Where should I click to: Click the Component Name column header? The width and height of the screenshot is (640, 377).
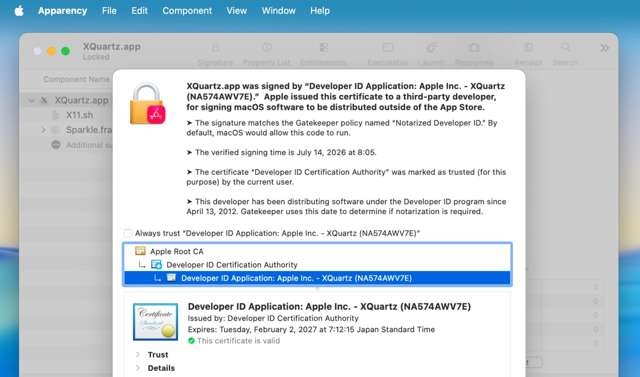(x=76, y=79)
